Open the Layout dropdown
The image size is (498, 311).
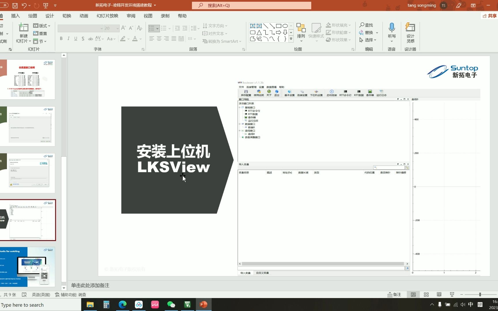(42, 26)
